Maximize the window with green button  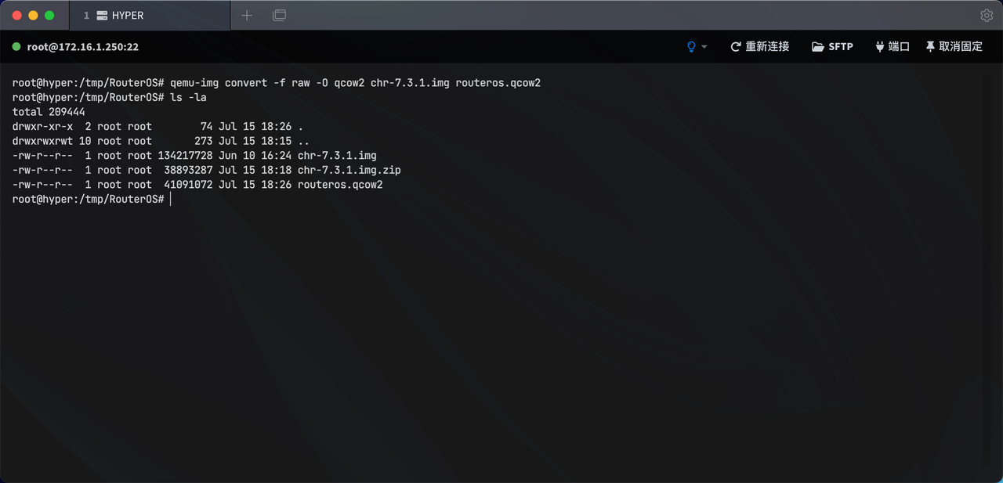[x=50, y=15]
